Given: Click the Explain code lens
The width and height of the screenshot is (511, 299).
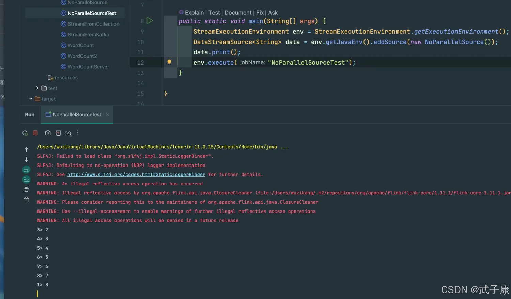Looking at the screenshot, I should 194,13.
